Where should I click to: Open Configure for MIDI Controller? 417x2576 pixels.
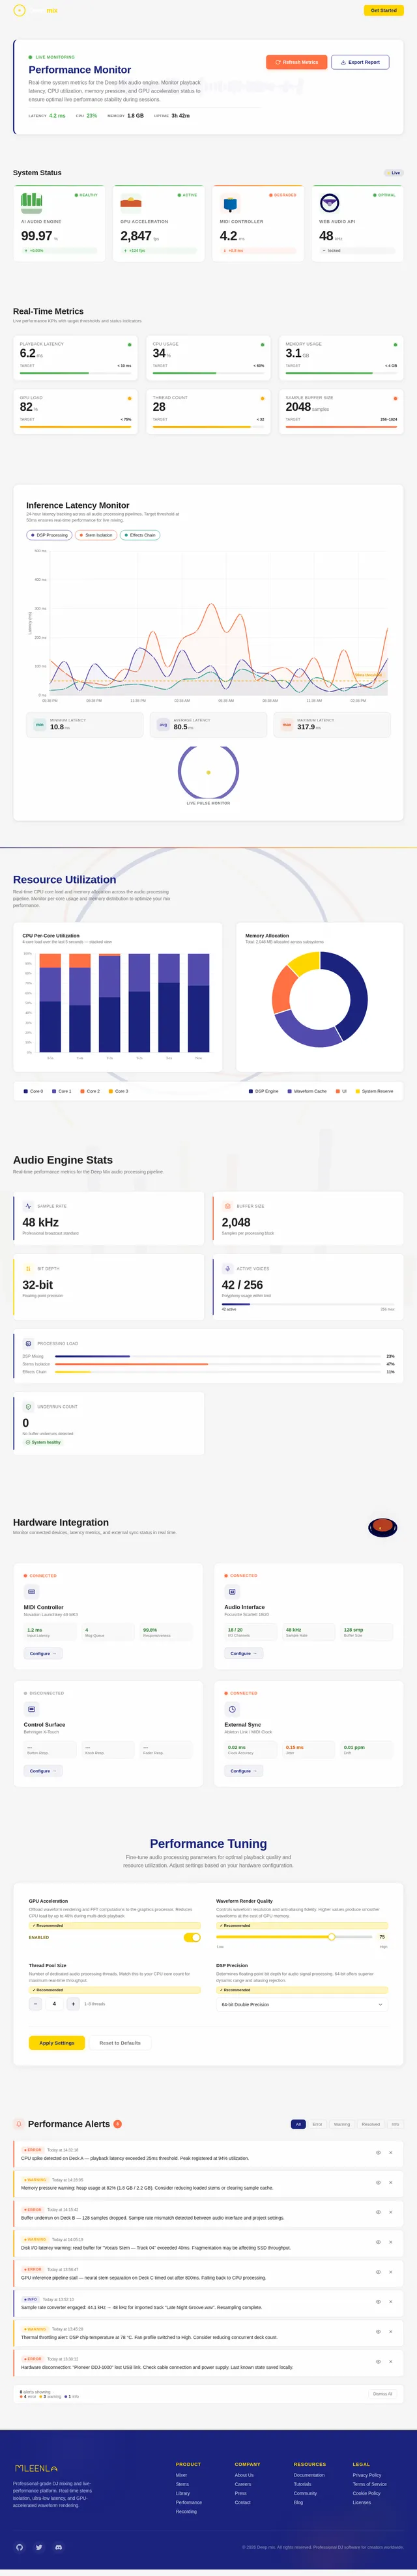coord(42,1653)
